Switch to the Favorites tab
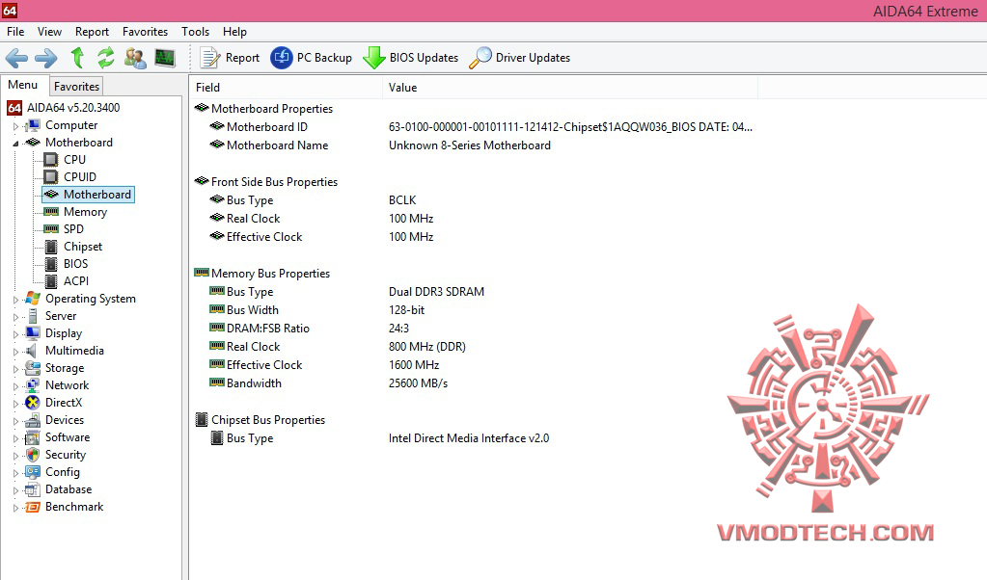Viewport: 987px width, 580px height. 76,86
